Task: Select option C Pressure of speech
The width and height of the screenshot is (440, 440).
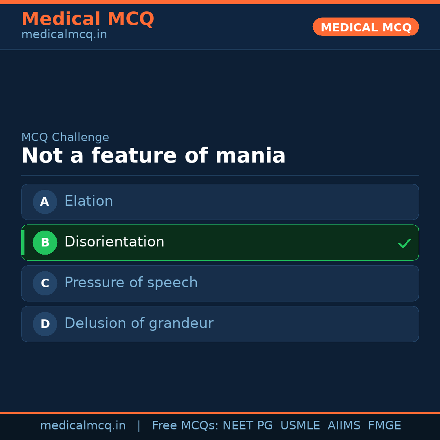Action: point(220,283)
